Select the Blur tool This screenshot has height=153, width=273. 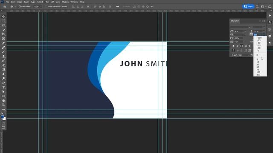[x=3, y=74]
